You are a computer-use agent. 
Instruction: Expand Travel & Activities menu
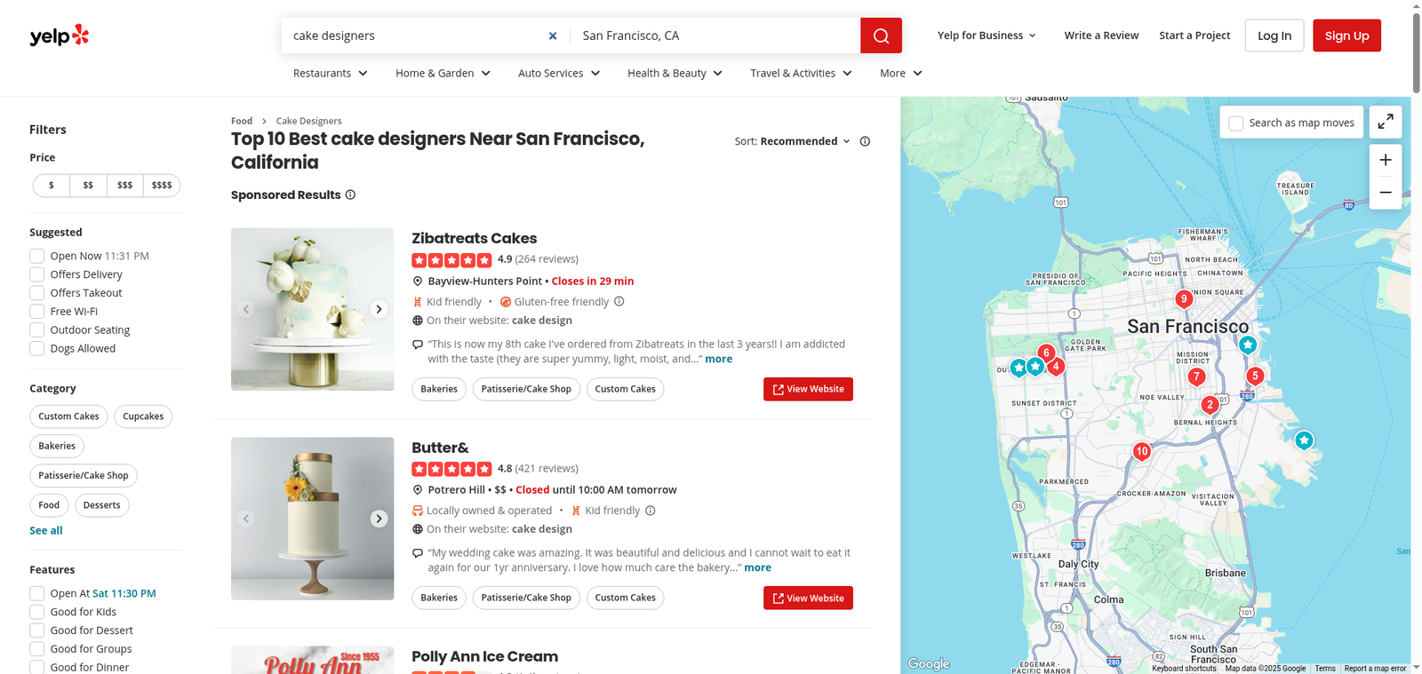[x=802, y=73]
